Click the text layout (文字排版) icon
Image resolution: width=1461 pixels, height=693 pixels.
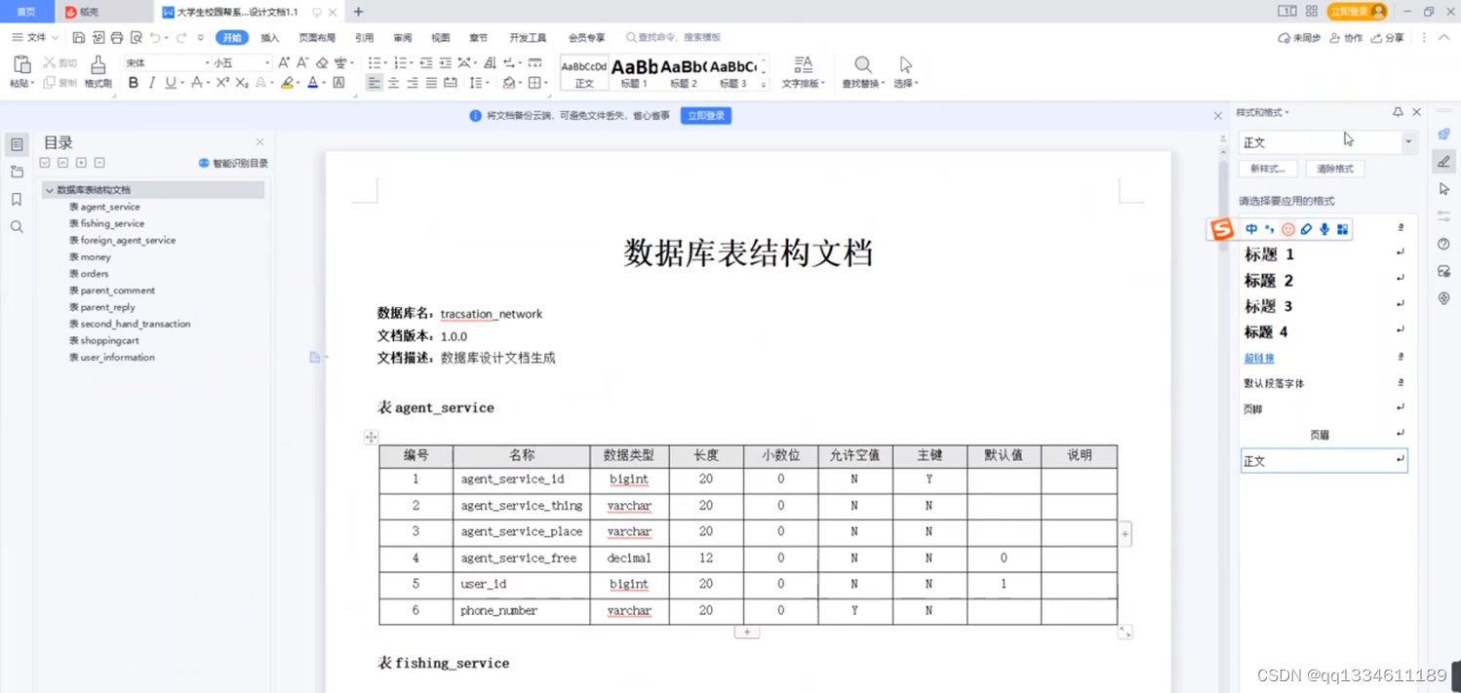(x=802, y=68)
